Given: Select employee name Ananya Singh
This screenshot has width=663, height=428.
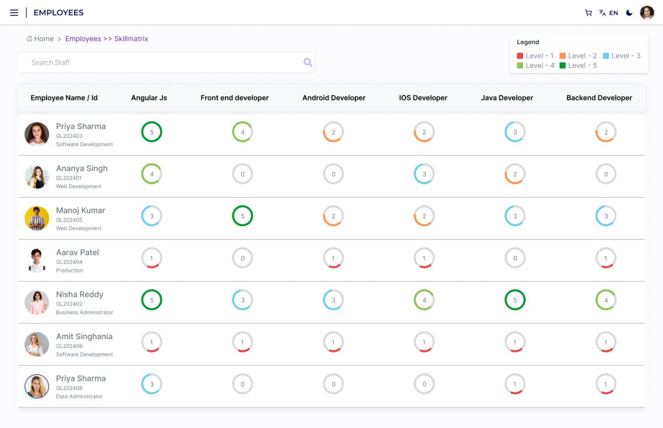Looking at the screenshot, I should (x=82, y=168).
